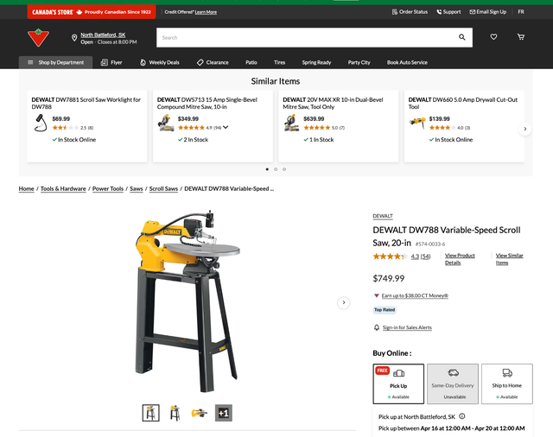Select the Same-Day Delivery option
This screenshot has width=553, height=437.
[x=453, y=383]
